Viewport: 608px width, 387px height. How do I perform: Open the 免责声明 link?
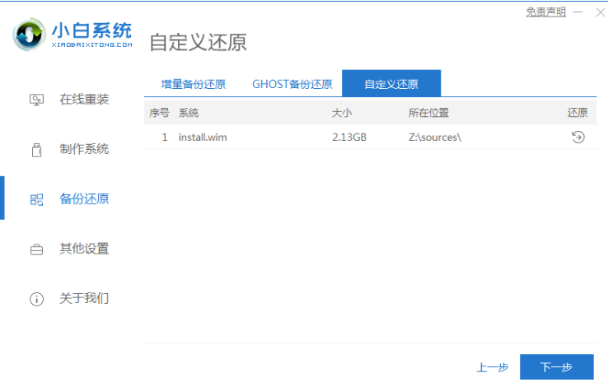545,12
